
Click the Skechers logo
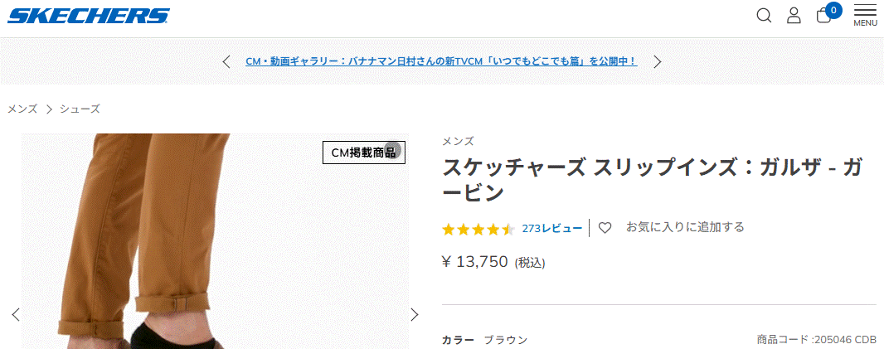coord(88,16)
